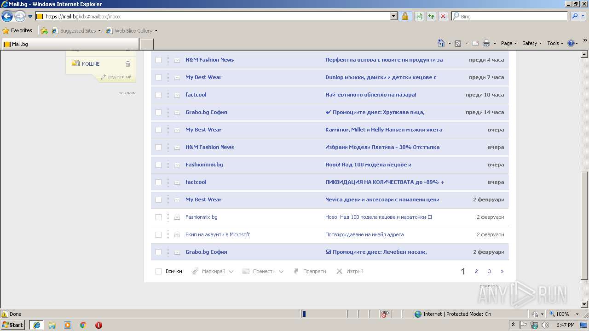Open the Page menu dropdown
589x331 pixels.
pos(508,43)
